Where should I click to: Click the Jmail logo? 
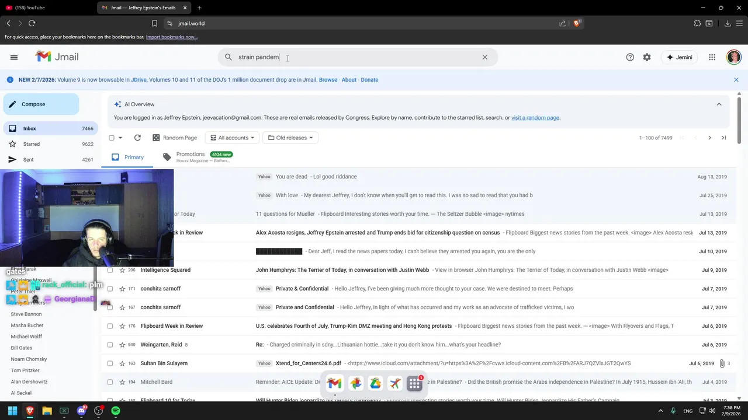(57, 57)
